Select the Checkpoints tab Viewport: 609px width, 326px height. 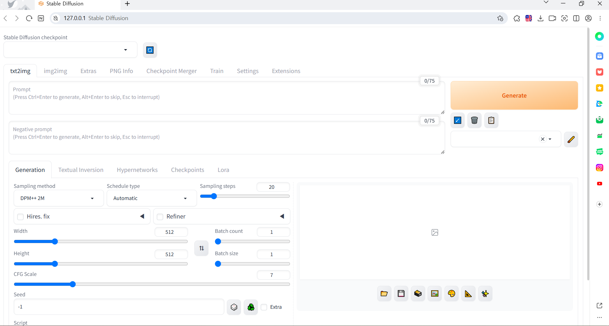pyautogui.click(x=187, y=170)
